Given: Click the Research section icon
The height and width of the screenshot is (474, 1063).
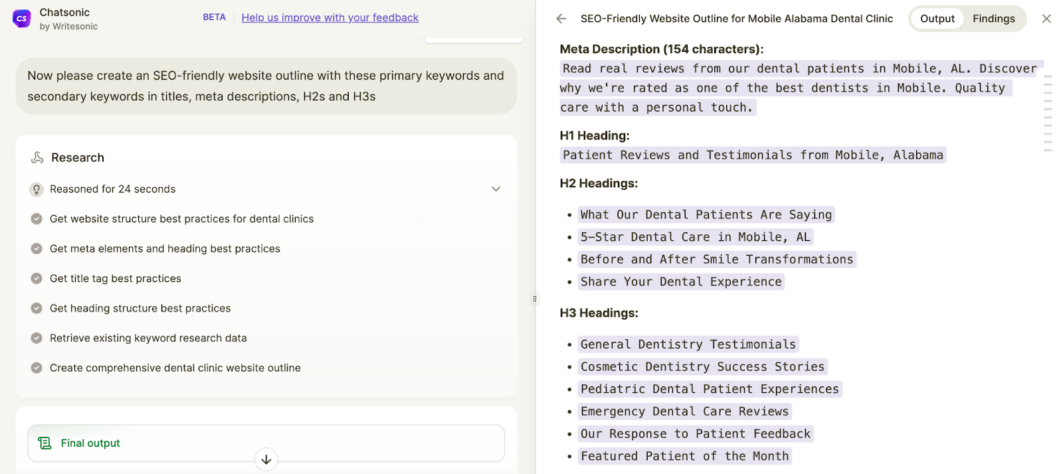Looking at the screenshot, I should (37, 157).
